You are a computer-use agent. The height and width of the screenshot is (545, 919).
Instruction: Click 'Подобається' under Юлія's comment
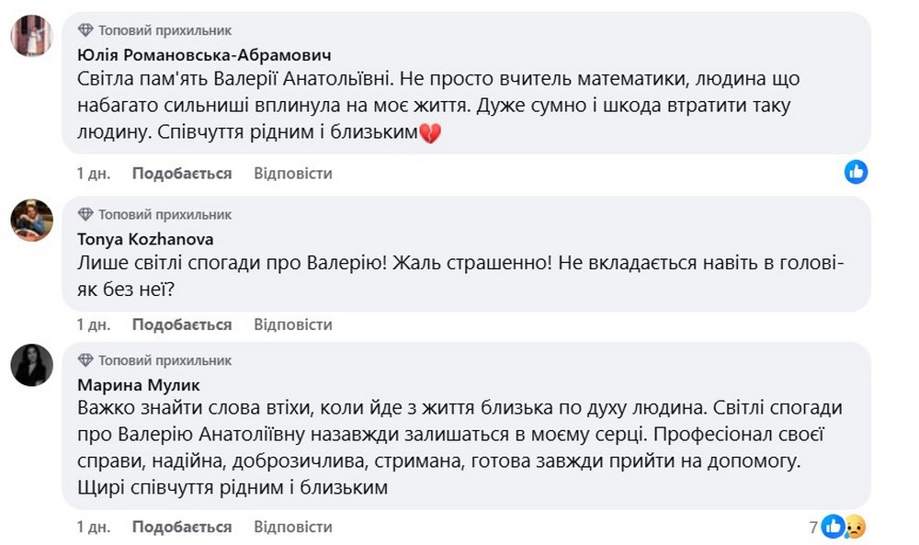[x=181, y=174]
